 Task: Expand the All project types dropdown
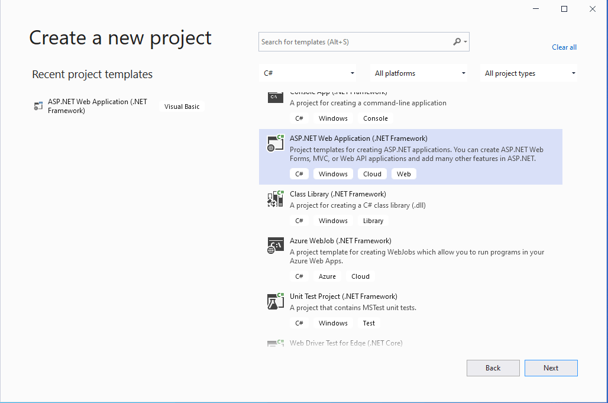coord(530,73)
